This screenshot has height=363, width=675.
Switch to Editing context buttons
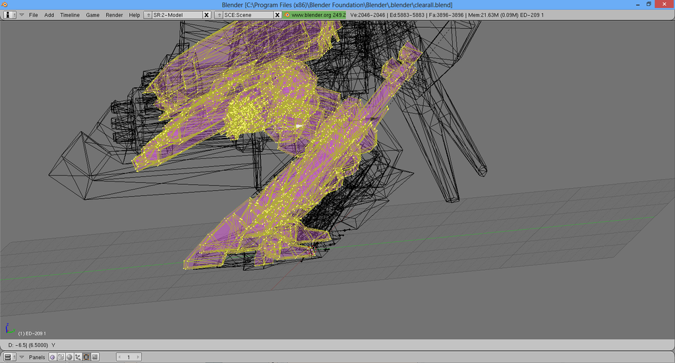coord(86,357)
